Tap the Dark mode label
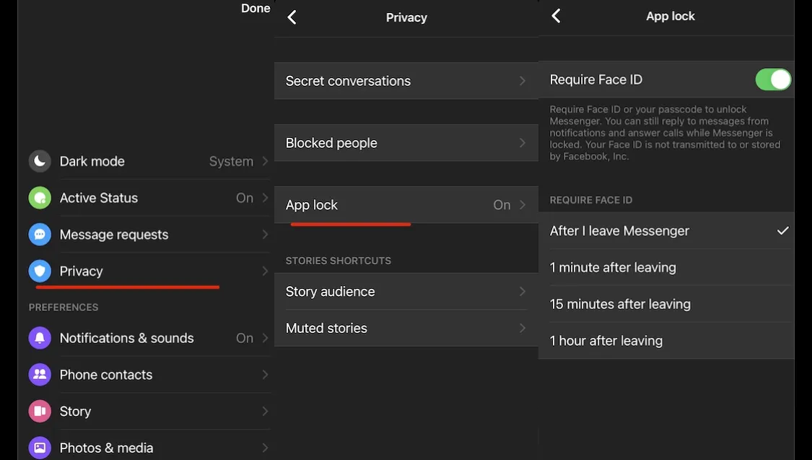The width and height of the screenshot is (812, 460). click(x=92, y=161)
